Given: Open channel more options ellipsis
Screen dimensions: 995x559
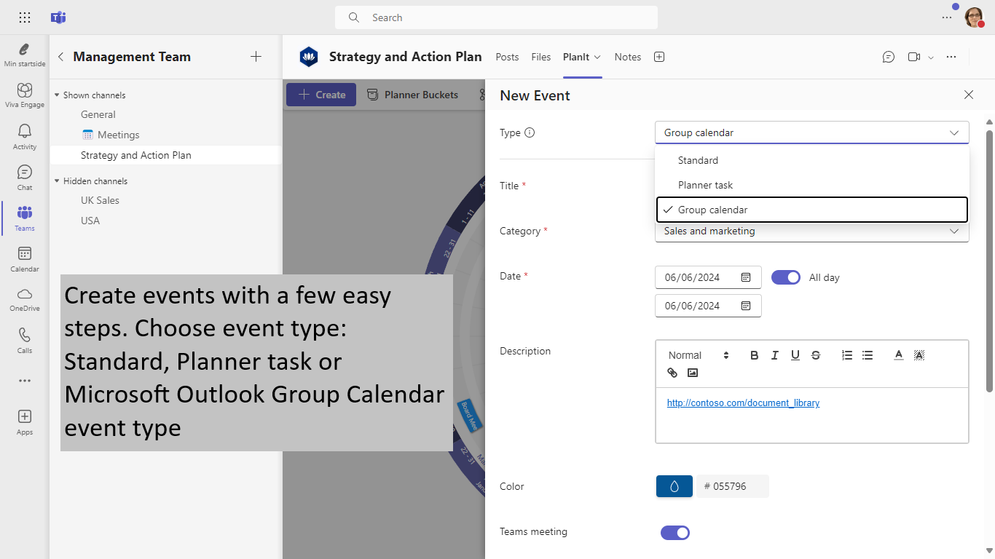Looking at the screenshot, I should pos(951,57).
